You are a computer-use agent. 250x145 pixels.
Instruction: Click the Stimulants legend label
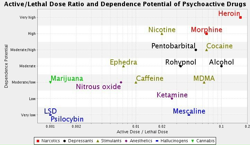click(x=111, y=141)
